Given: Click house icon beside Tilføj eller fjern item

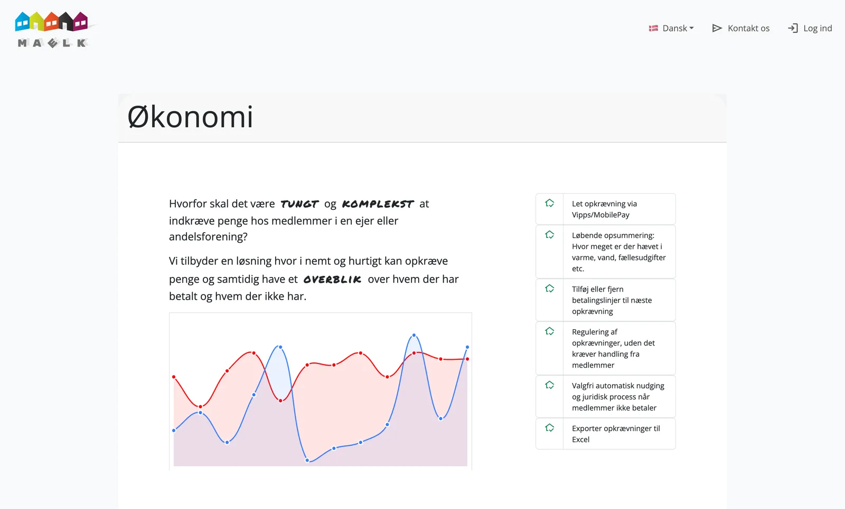Looking at the screenshot, I should point(550,289).
